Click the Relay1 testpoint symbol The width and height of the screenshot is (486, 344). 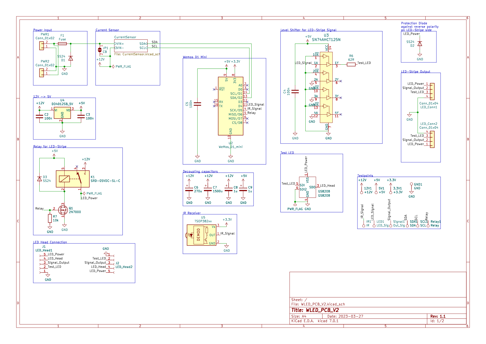[428, 226]
